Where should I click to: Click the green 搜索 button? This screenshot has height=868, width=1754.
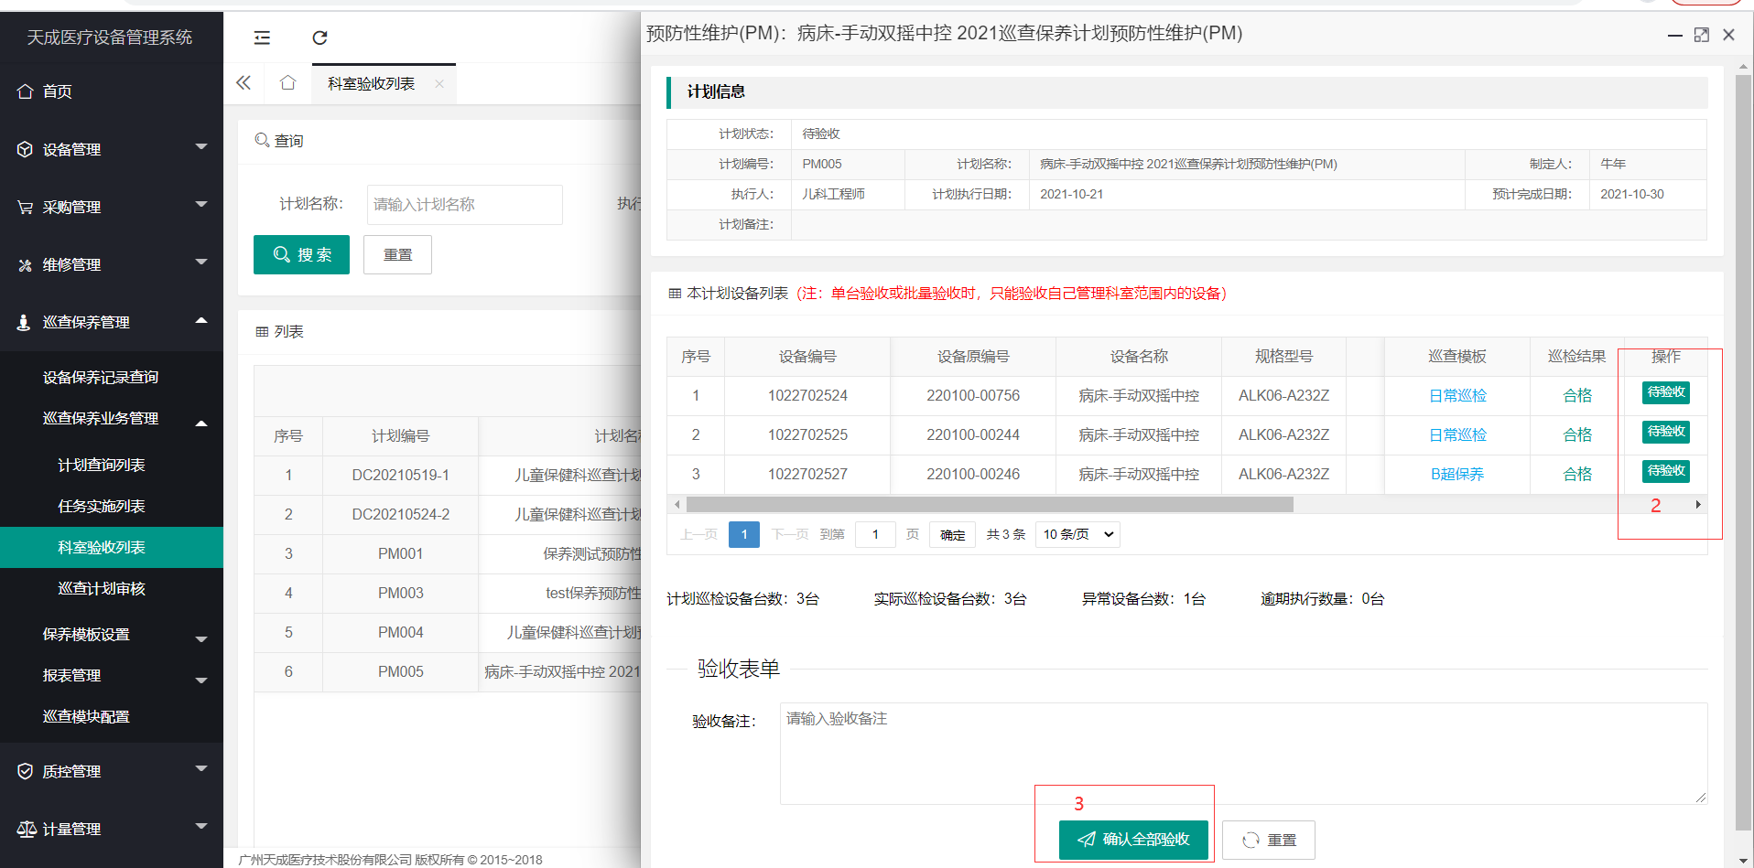(301, 254)
